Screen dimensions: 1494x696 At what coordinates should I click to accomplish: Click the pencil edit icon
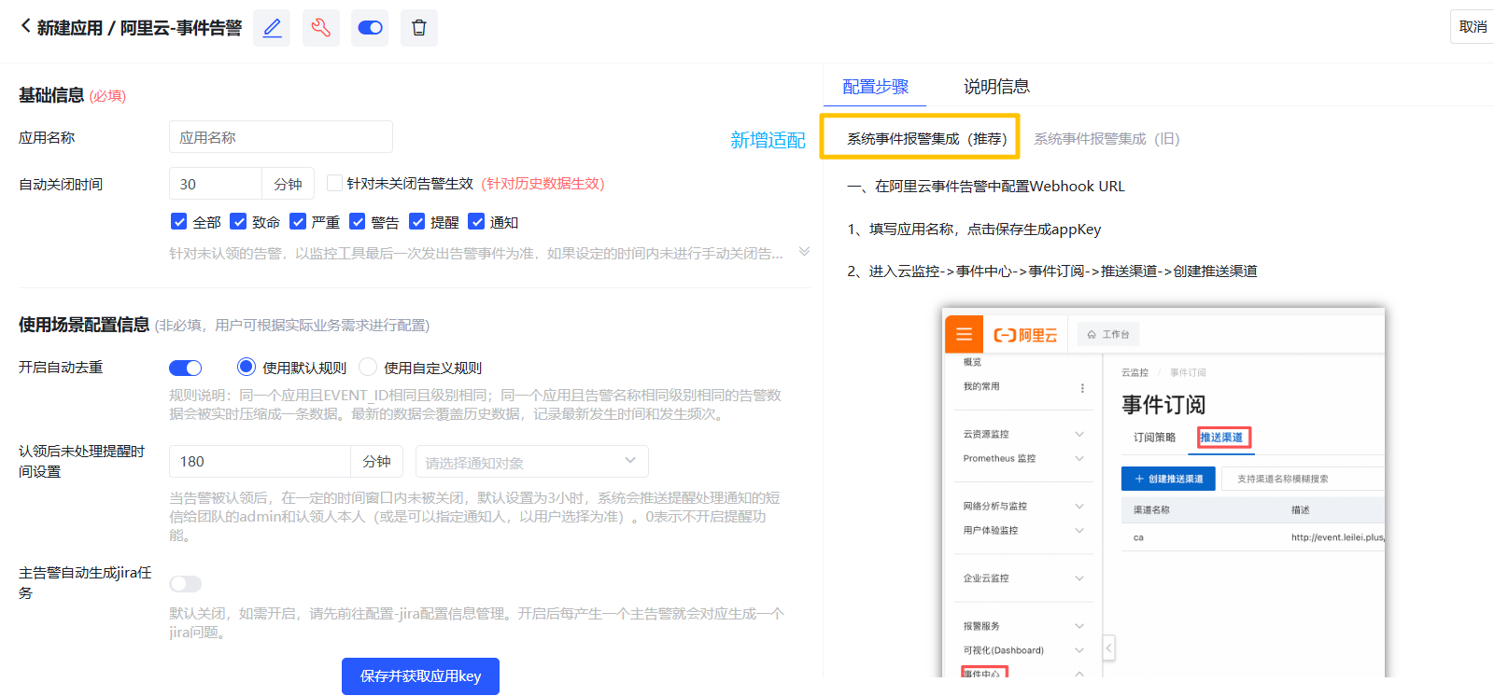pyautogui.click(x=272, y=28)
